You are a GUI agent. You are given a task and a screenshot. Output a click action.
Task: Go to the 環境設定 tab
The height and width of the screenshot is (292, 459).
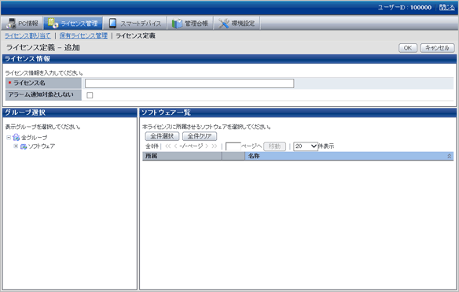[x=237, y=23]
